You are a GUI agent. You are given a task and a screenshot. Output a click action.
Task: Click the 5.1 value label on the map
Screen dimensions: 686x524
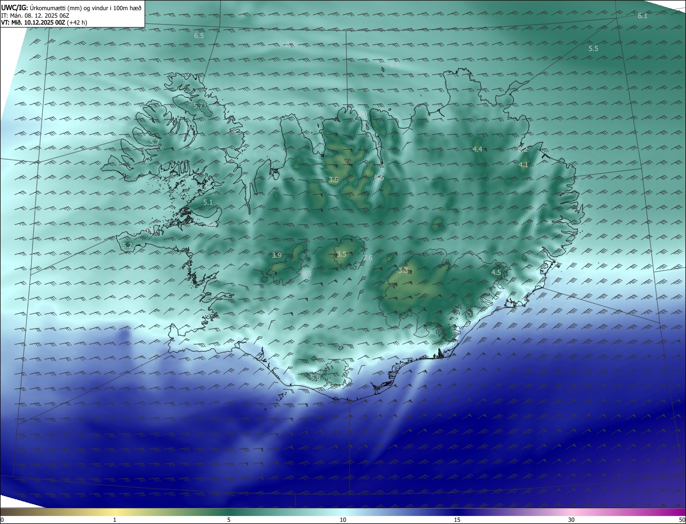(208, 203)
